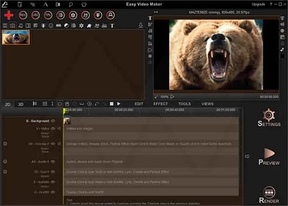The image size is (288, 206).
Task: Click the black color swatch right of preview
Action: click(x=283, y=57)
